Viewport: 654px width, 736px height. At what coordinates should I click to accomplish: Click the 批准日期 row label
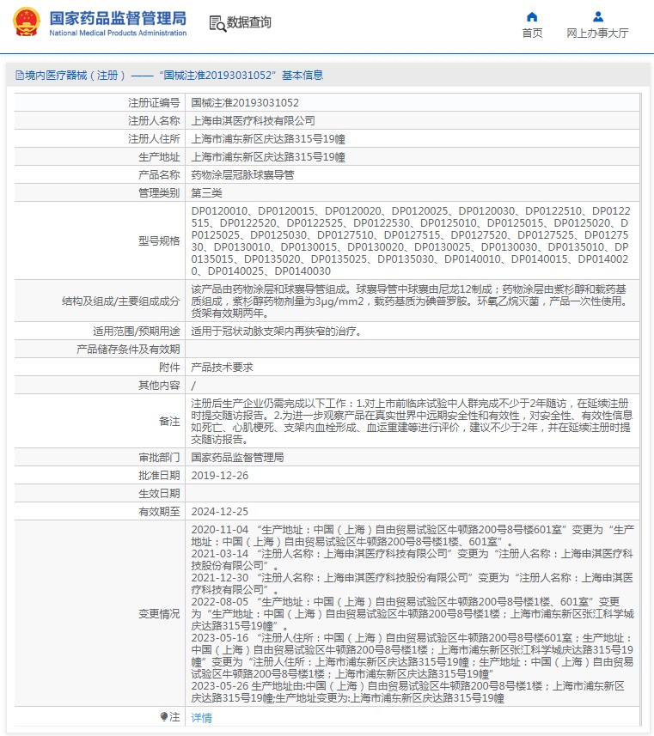(159, 476)
